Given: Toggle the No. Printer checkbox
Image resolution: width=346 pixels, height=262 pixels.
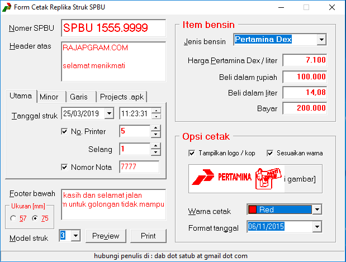Looking at the screenshot, I should (64, 132).
